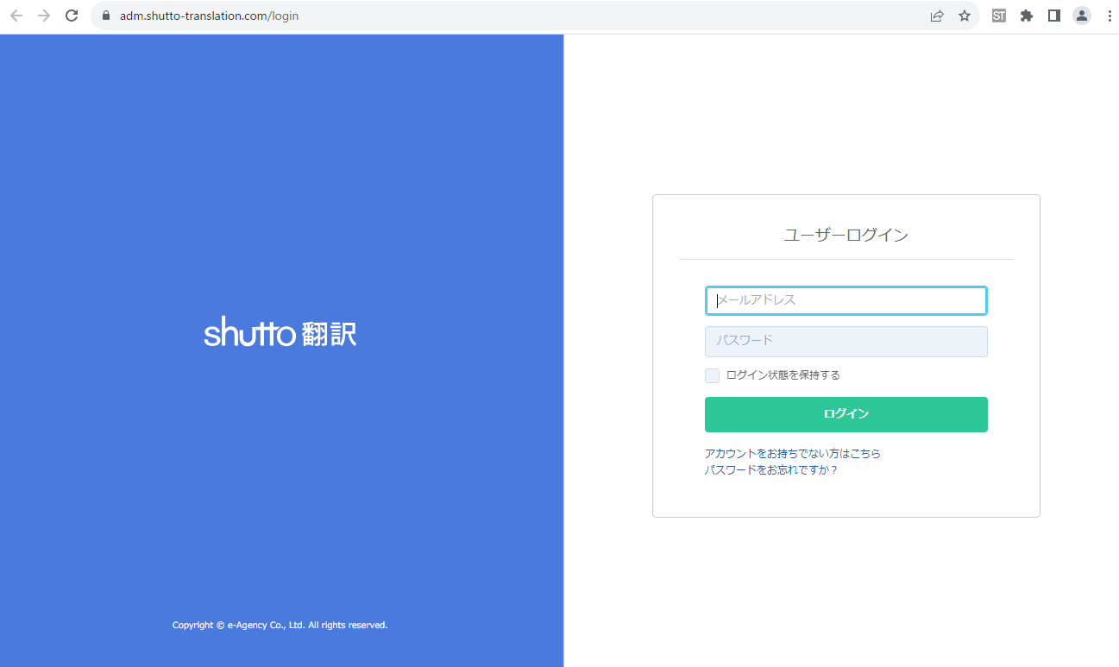The image size is (1119, 667).
Task: Open the Extensions puzzle icon
Action: (1027, 16)
